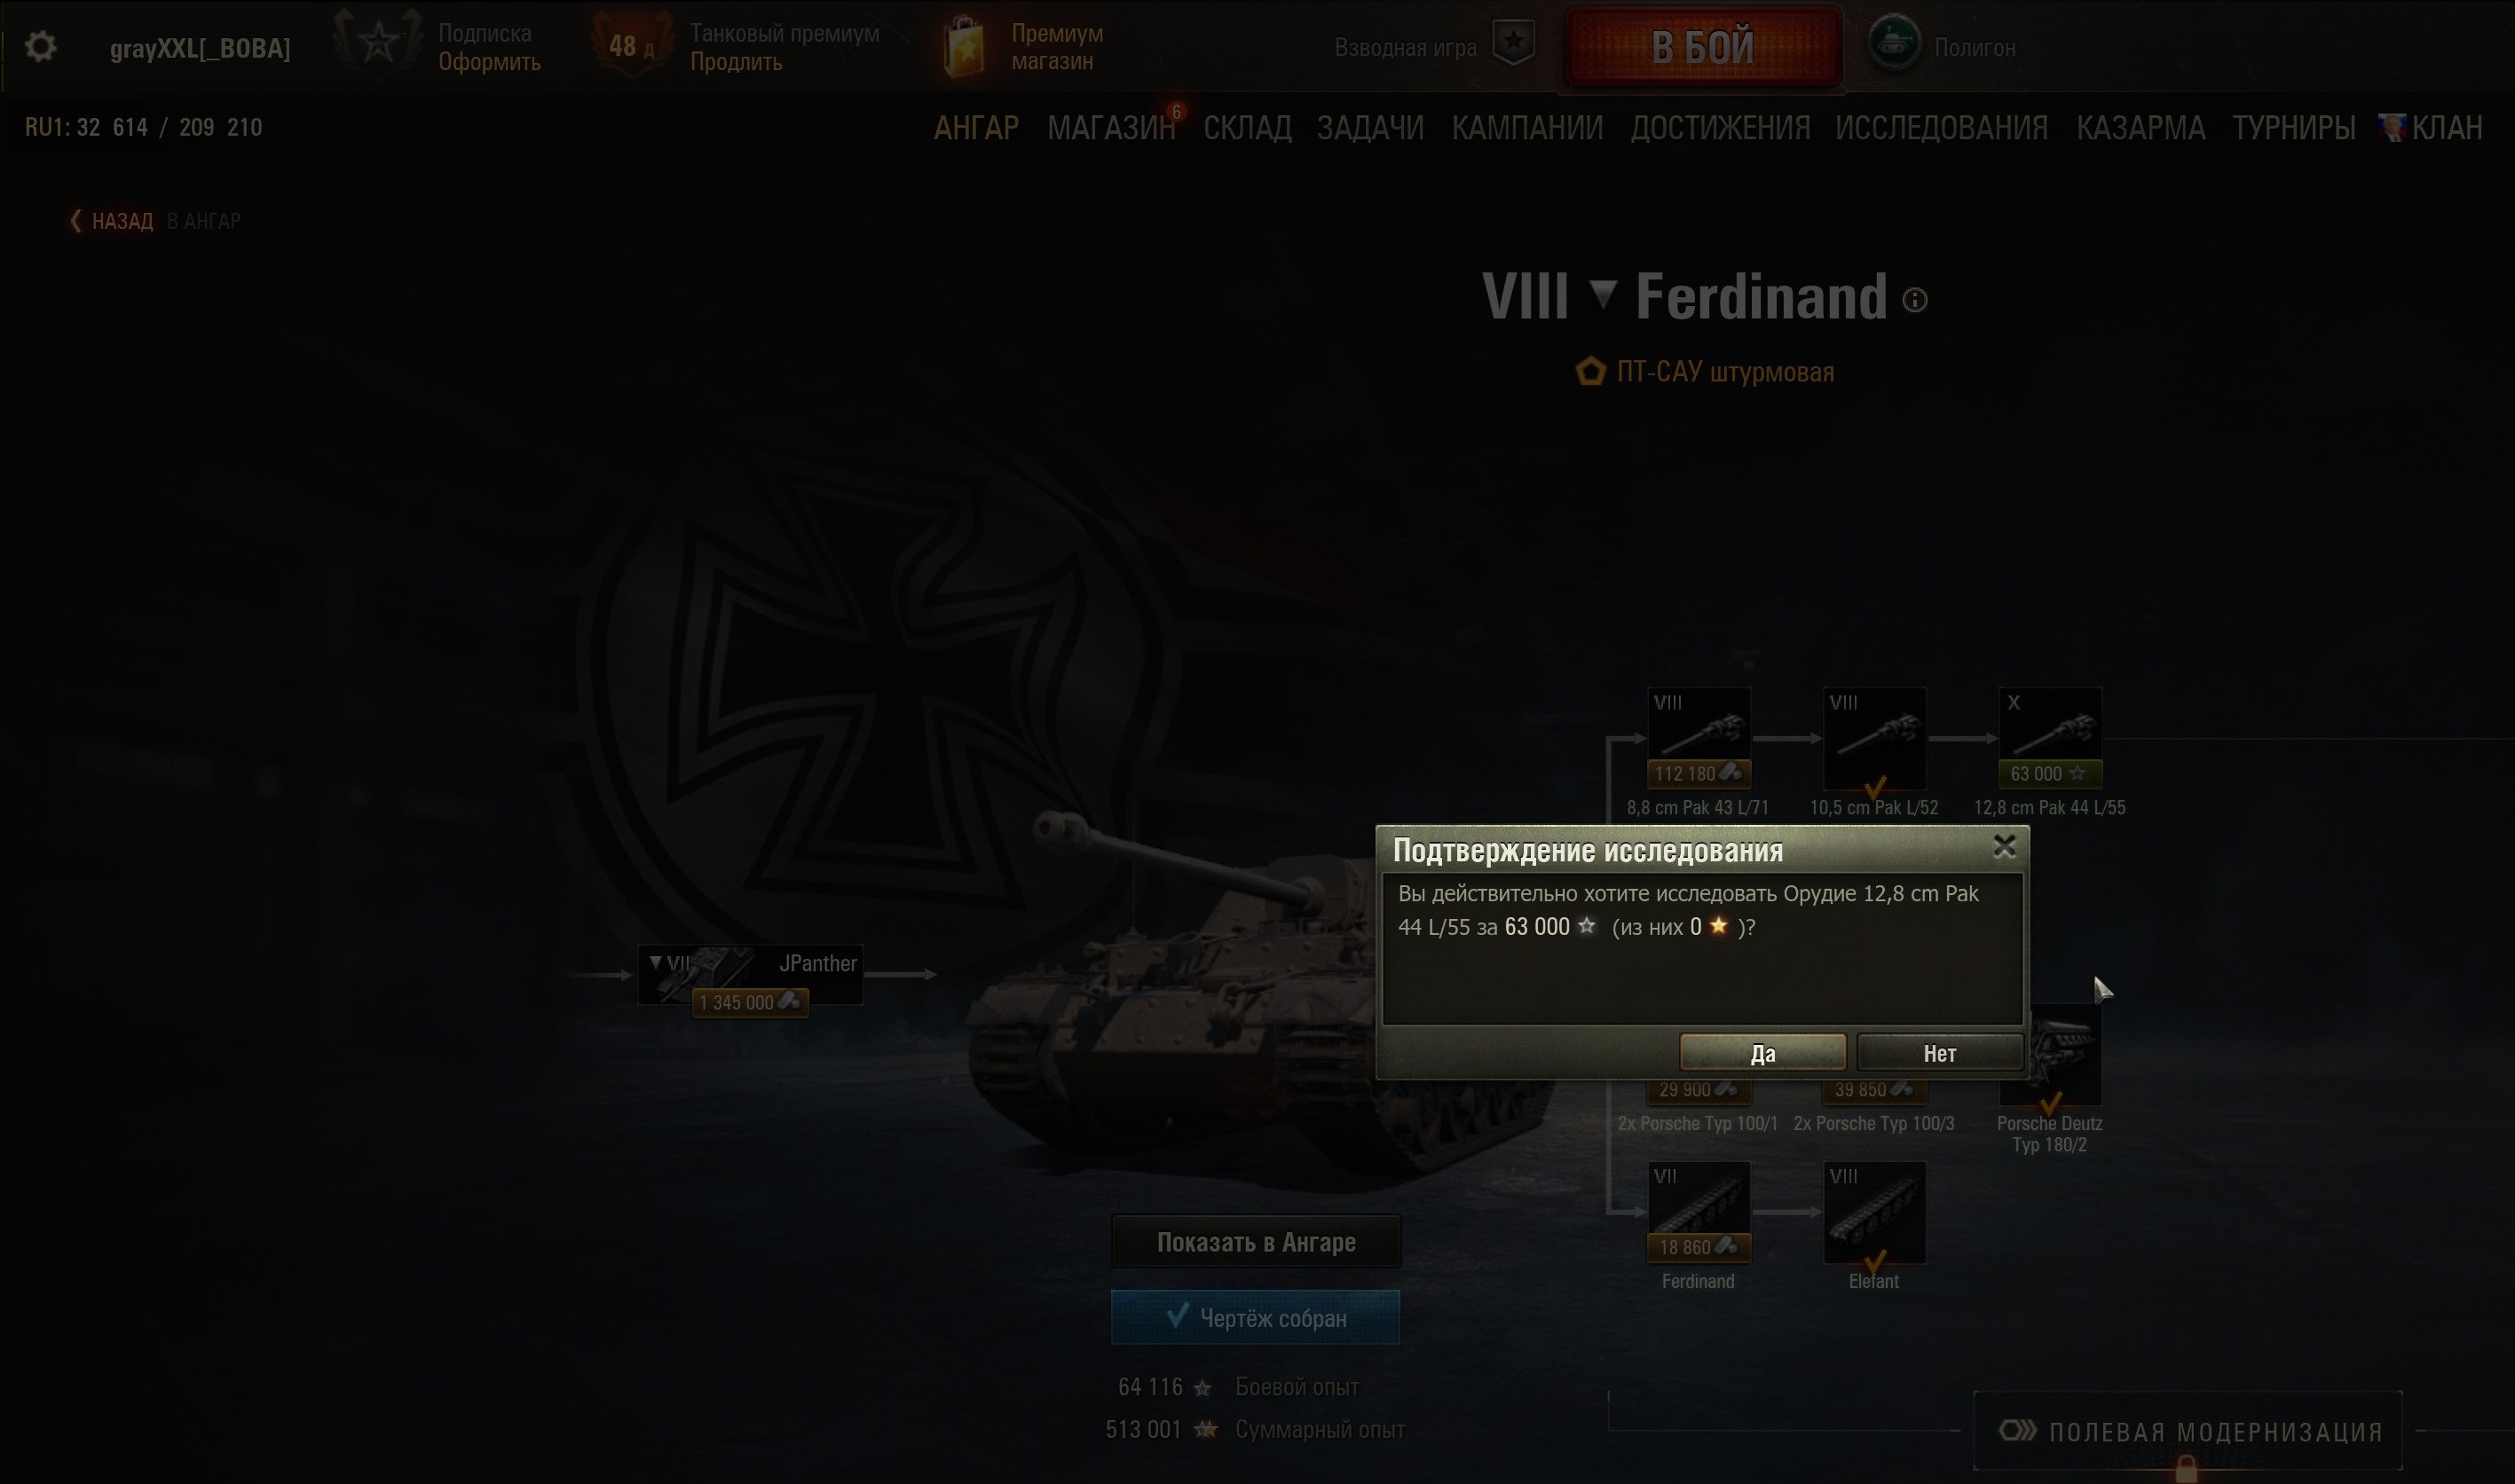2515x1484 pixels.
Task: Select the 8,8 cm Pak 43 L/71 gun module
Action: coord(1698,738)
